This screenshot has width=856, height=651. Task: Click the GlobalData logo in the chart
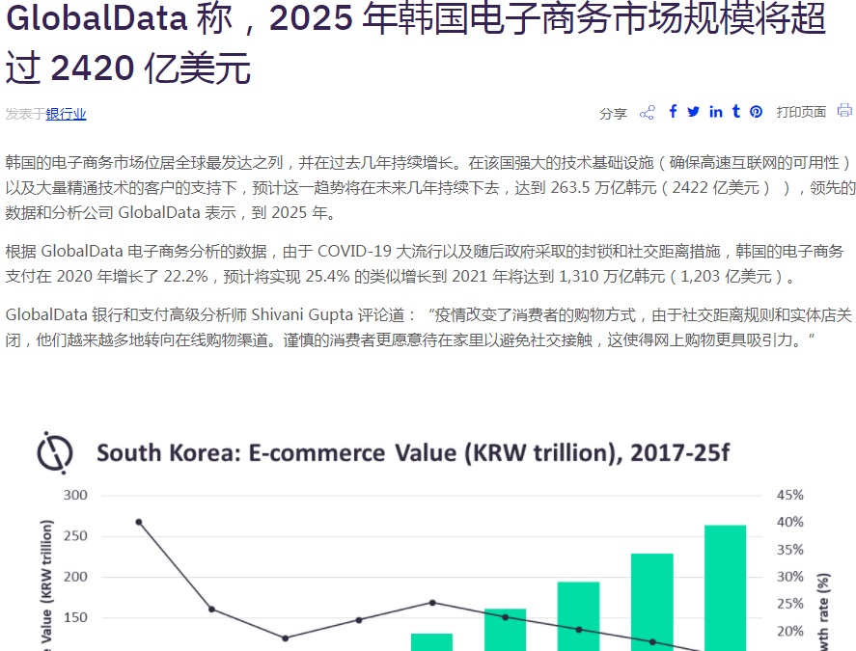[x=55, y=452]
